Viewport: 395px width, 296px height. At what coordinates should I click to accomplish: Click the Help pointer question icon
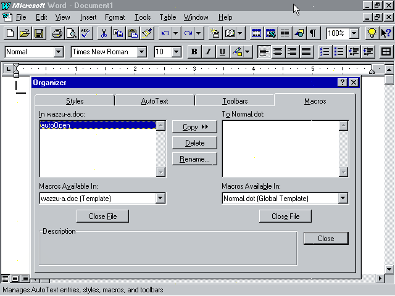386,33
